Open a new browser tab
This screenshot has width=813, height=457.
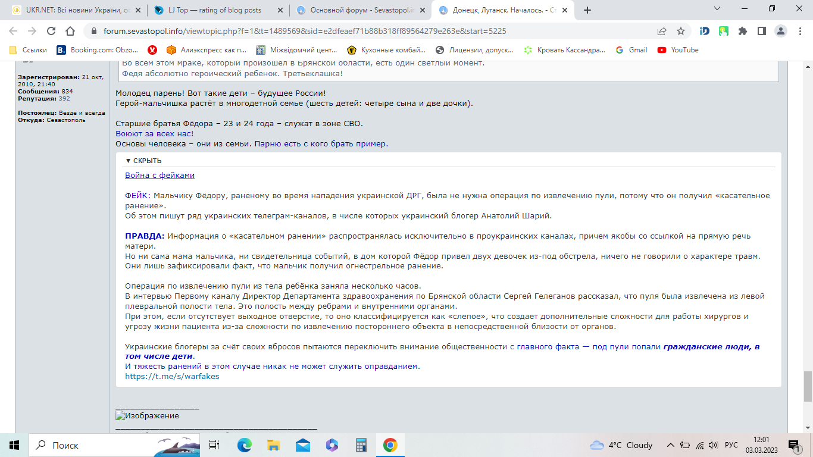587,10
